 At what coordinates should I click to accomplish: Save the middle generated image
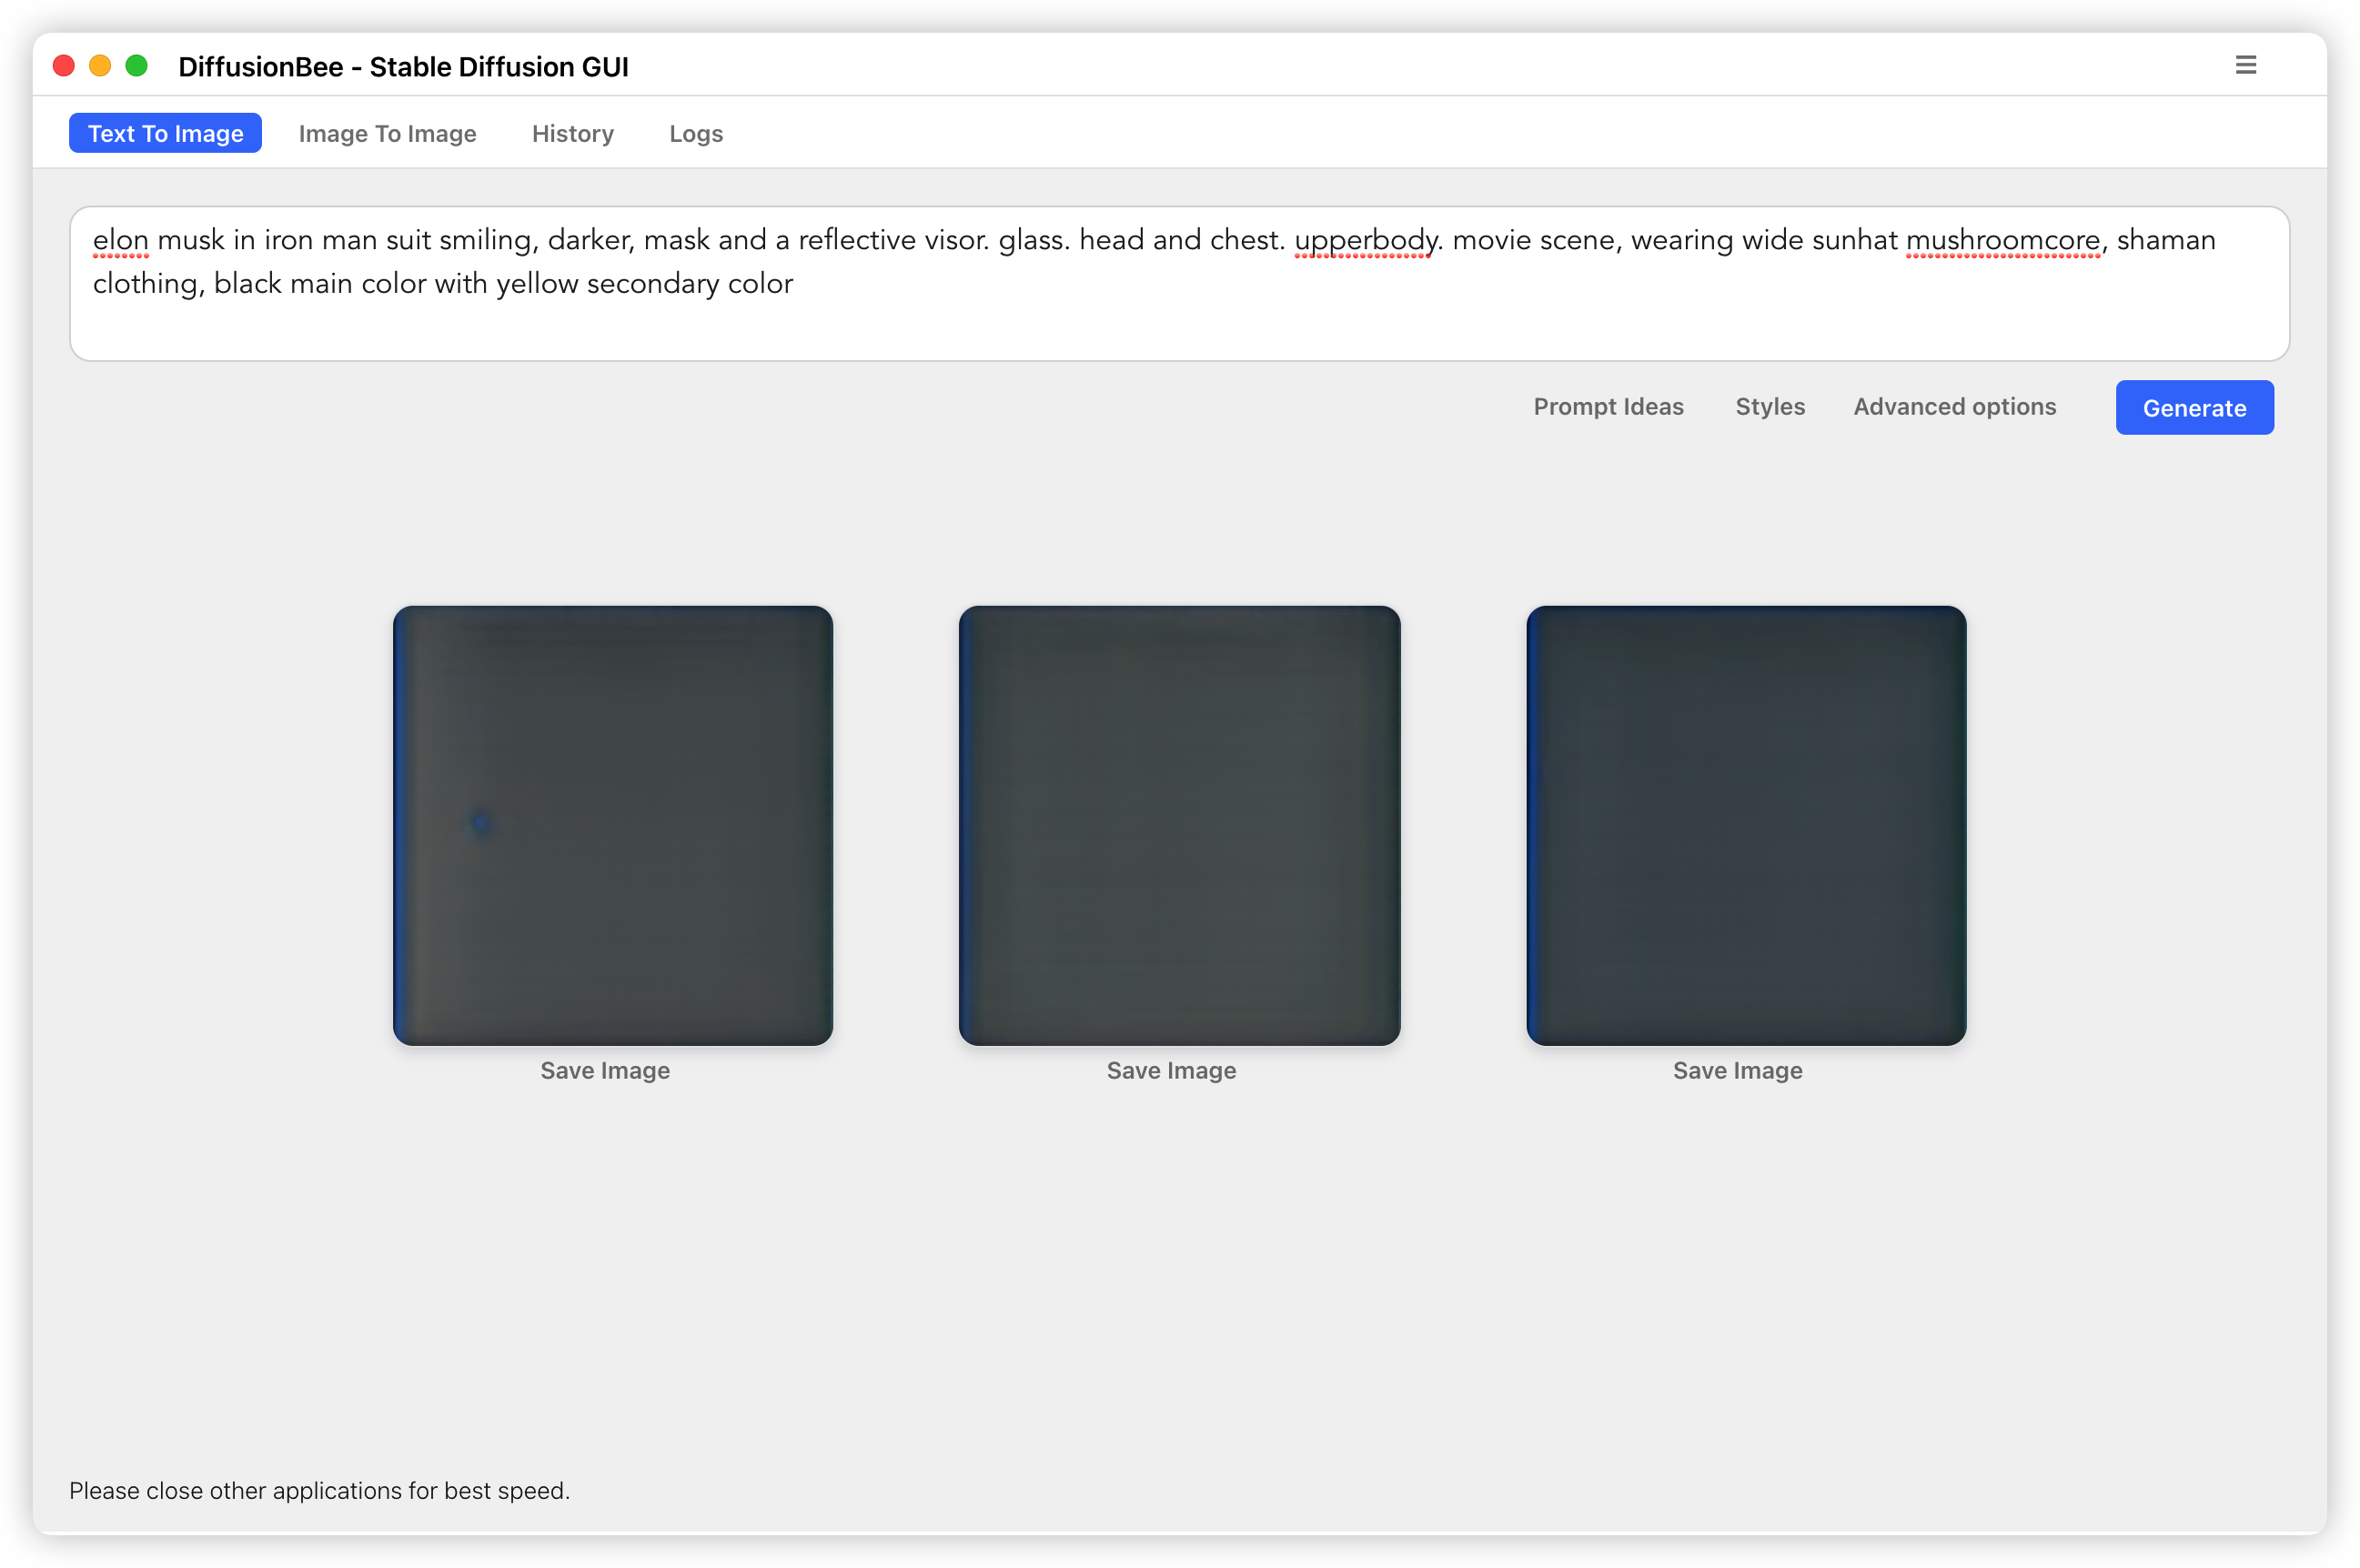tap(1171, 1070)
